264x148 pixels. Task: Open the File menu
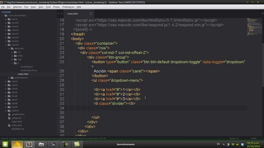[x=3, y=7]
